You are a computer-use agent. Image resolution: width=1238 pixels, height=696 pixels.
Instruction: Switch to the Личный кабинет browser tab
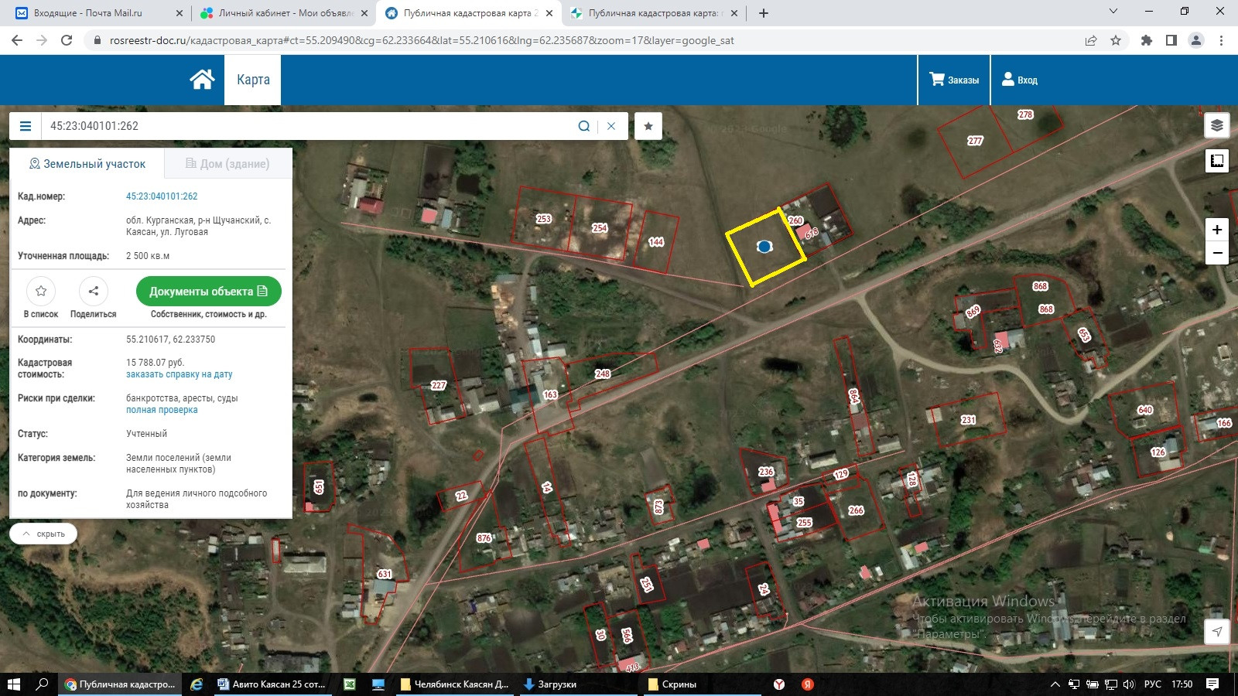point(285,13)
